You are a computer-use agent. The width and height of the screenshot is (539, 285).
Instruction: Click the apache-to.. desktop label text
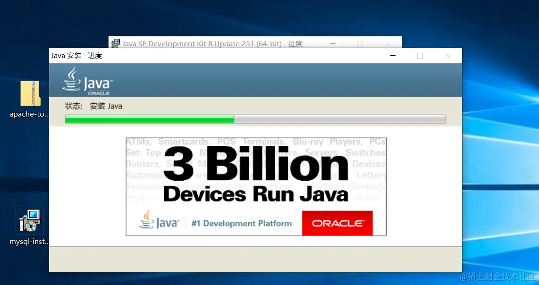tap(29, 115)
